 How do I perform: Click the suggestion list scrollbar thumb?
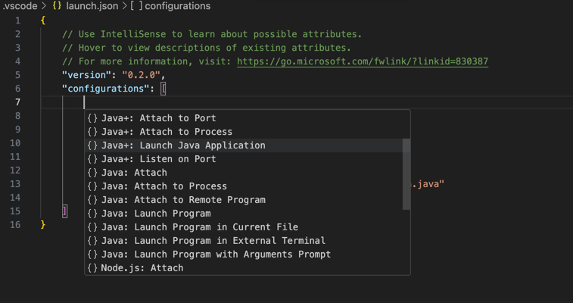tap(406, 174)
